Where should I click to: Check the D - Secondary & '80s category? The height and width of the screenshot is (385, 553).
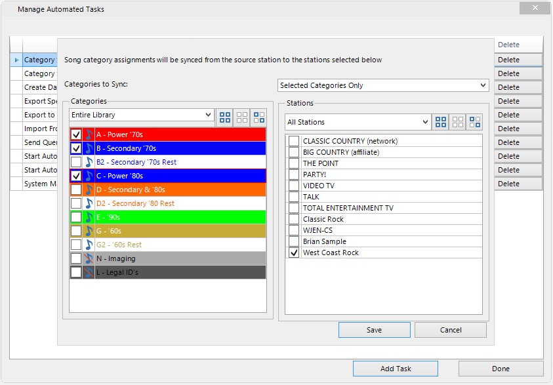tap(75, 190)
